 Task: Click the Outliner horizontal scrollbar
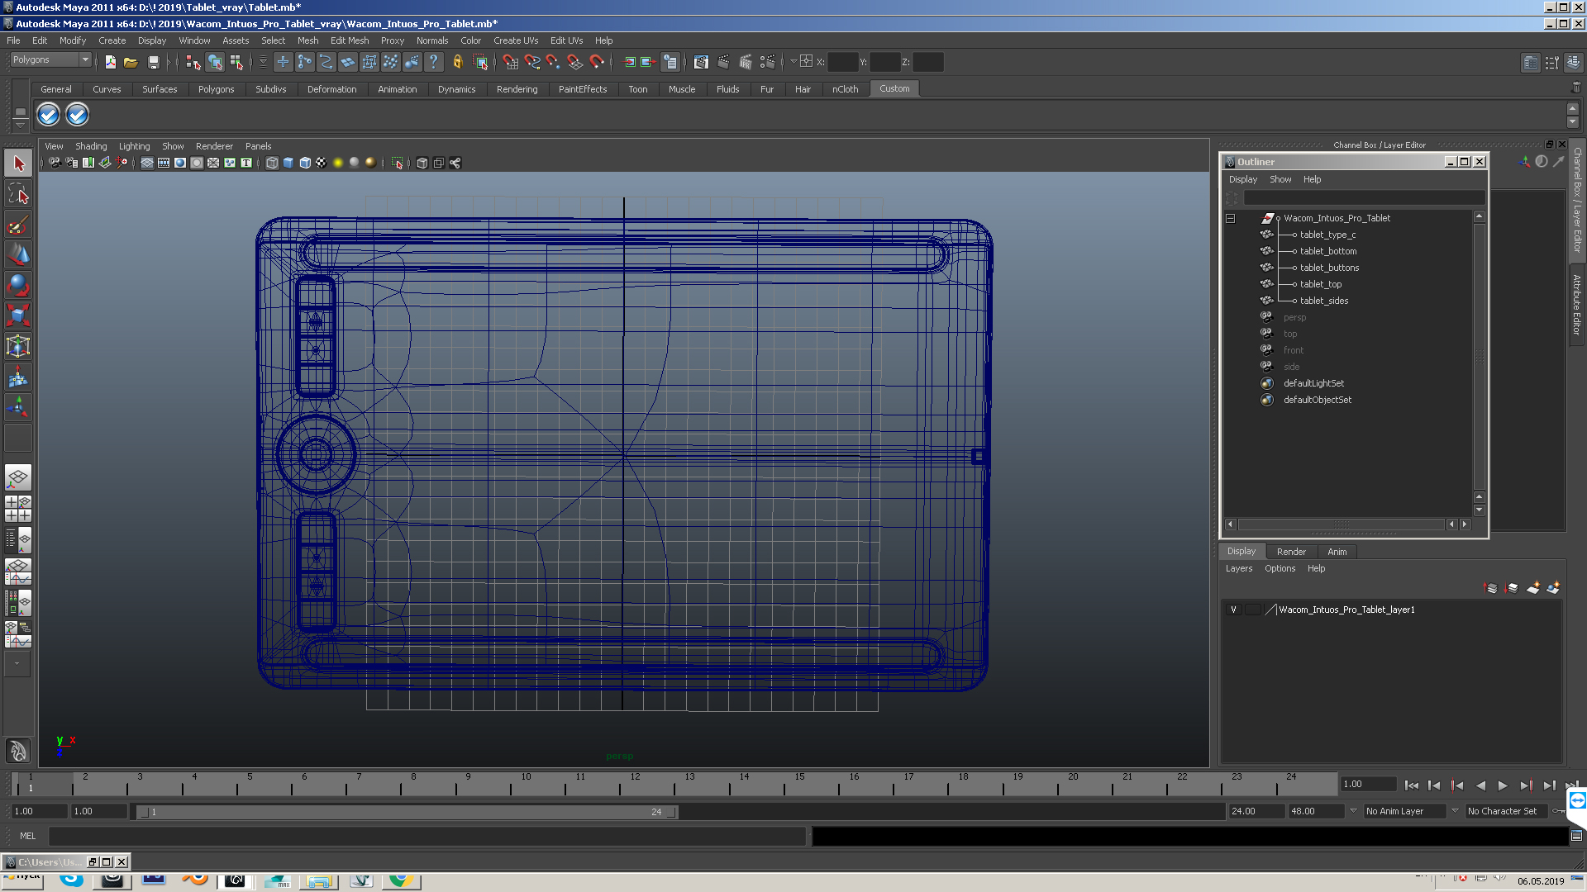pyautogui.click(x=1342, y=524)
